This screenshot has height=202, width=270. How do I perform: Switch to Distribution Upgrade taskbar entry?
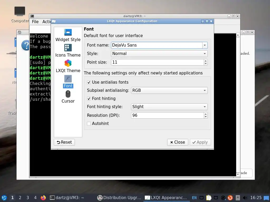[119, 198]
